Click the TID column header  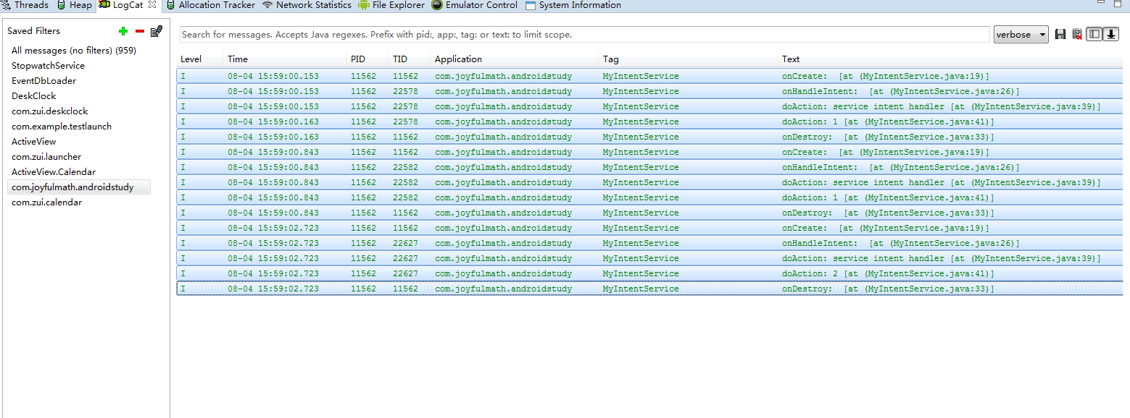(x=410, y=59)
